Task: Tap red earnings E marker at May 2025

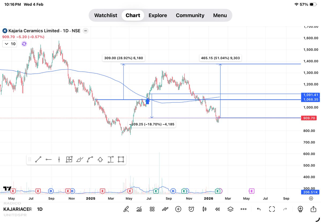Action: point(130,191)
